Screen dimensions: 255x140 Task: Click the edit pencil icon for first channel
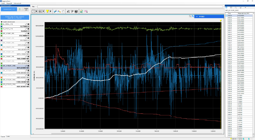(26, 24)
